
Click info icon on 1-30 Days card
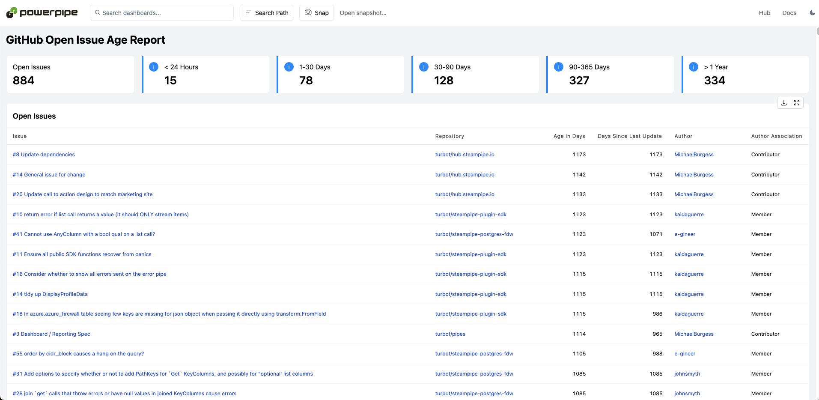pyautogui.click(x=289, y=67)
